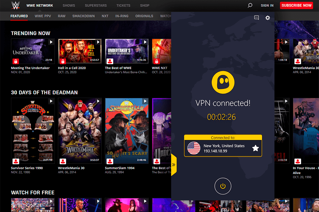Open Survivor Series 1990 title link
Viewport: 319px width, 212px height.
click(x=27, y=168)
